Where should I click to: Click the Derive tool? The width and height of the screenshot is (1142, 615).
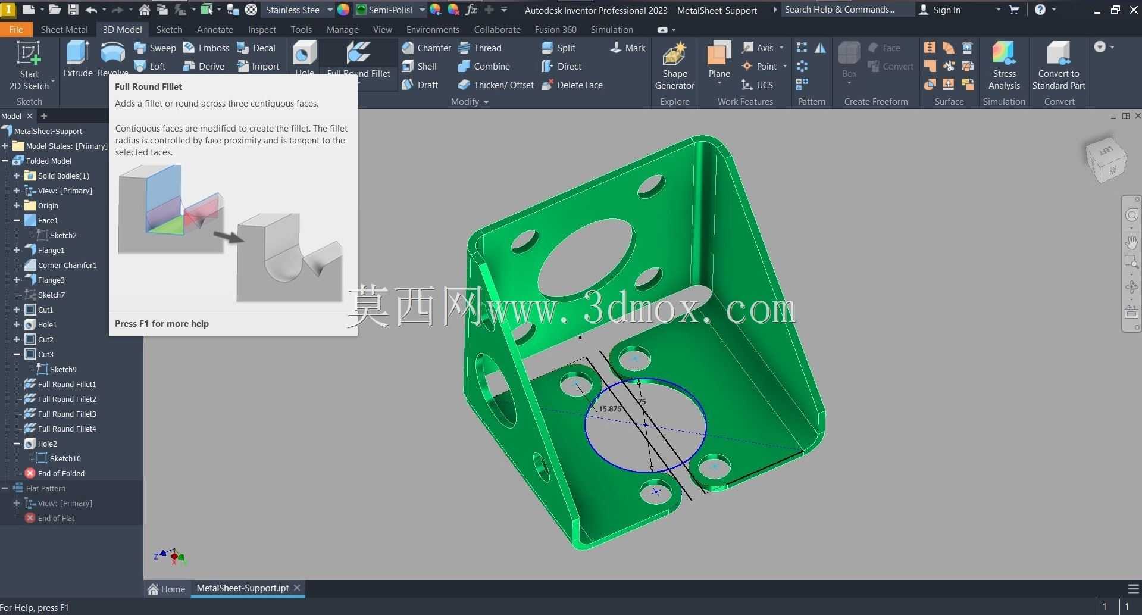pos(204,67)
